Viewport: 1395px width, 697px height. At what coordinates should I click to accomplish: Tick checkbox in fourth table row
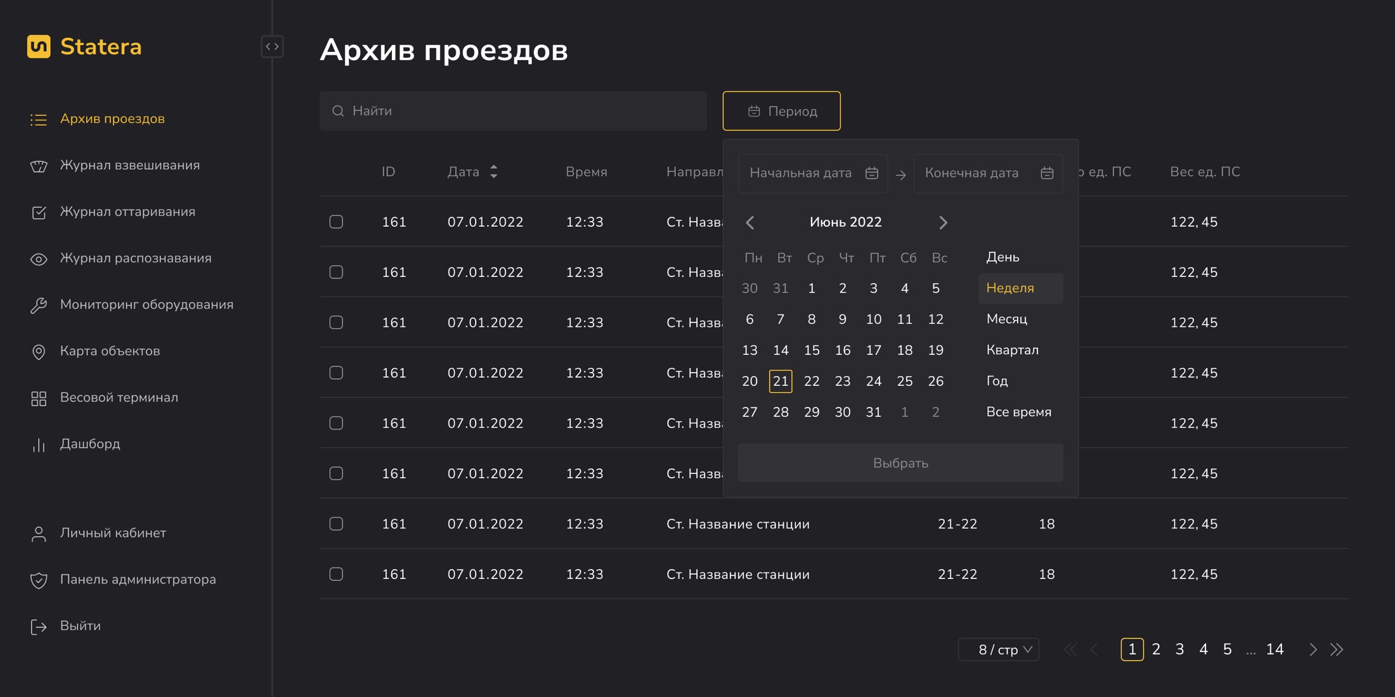coord(336,373)
